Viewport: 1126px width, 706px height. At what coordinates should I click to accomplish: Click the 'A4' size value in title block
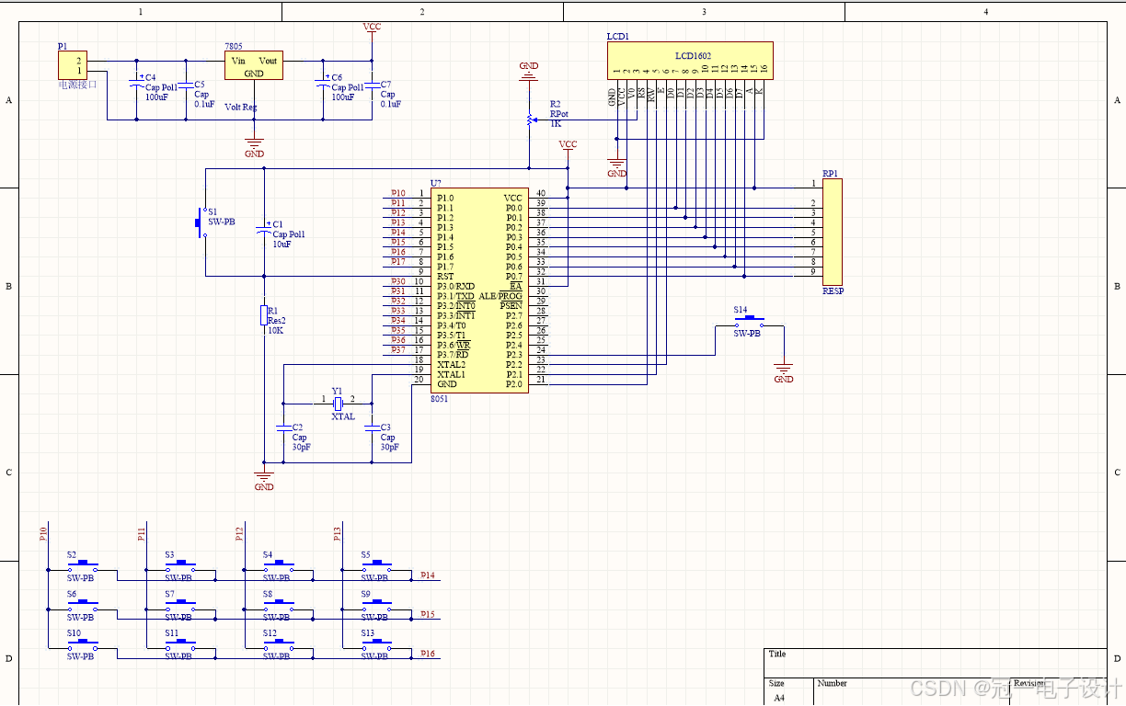tap(779, 698)
